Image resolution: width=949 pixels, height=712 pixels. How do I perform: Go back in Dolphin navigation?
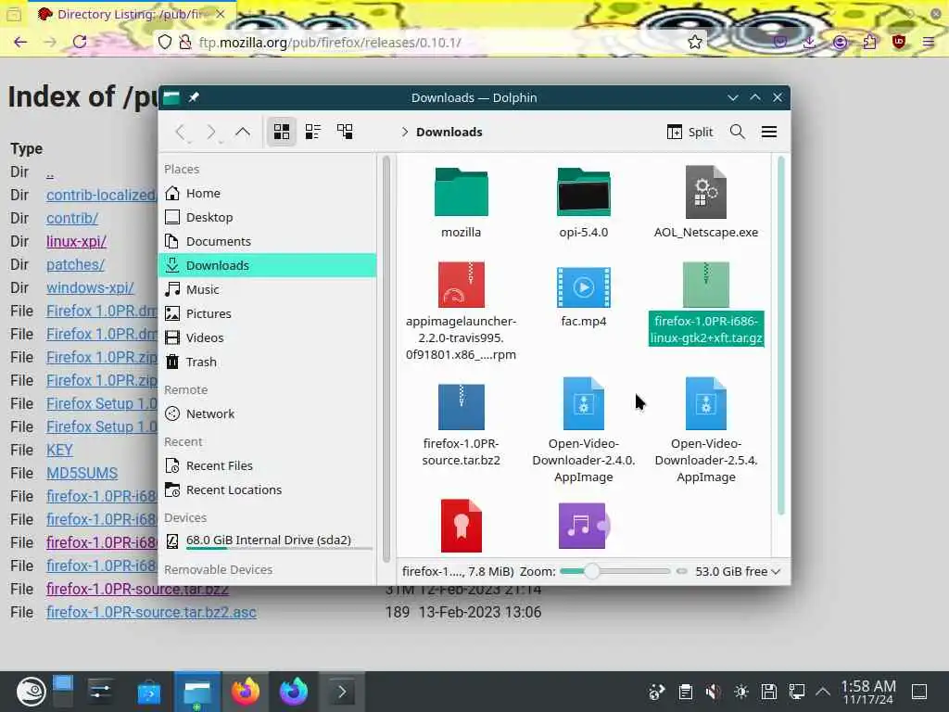pyautogui.click(x=181, y=132)
